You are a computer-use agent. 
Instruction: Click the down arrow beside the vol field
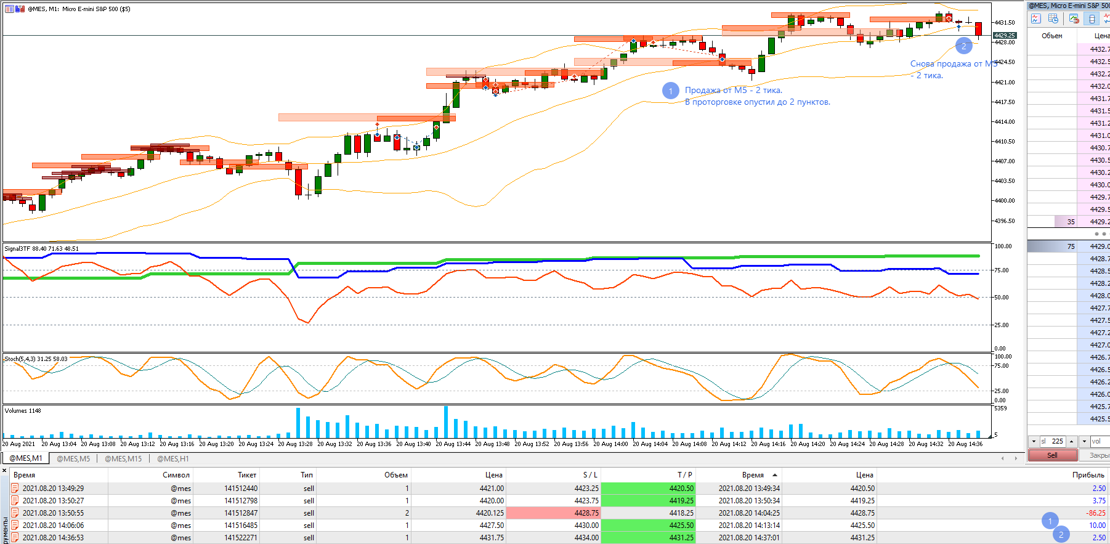1084,441
